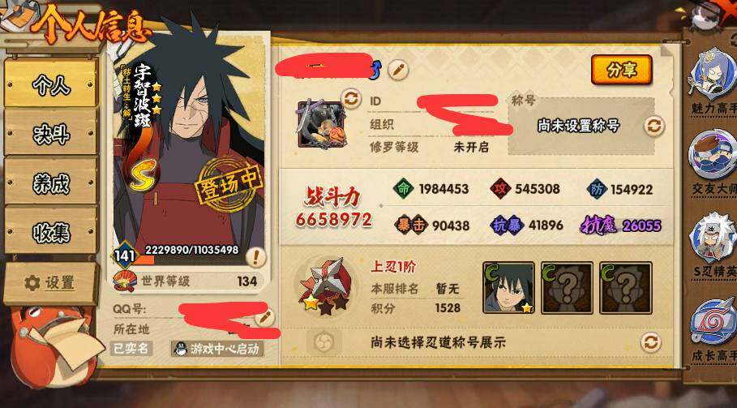
Task: Switch to the 决斗 tab
Action: pyautogui.click(x=51, y=134)
